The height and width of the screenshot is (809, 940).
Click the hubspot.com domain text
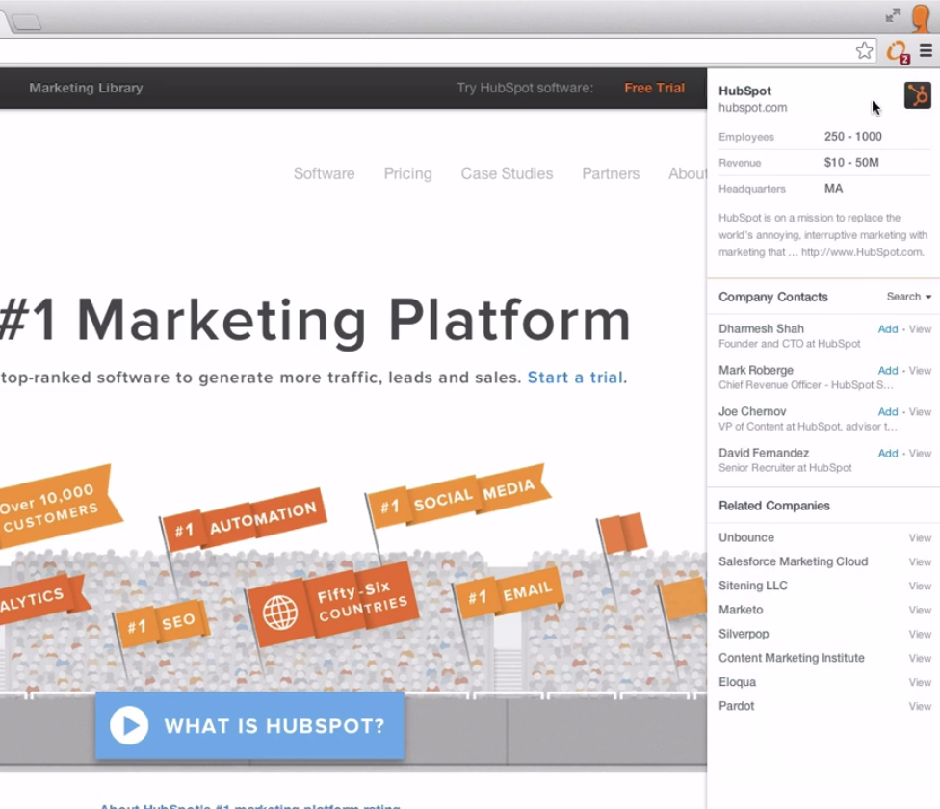pos(753,108)
